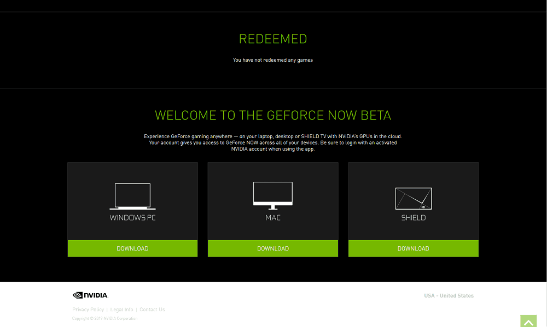
Task: Download GeForce NOW for Windows PC
Action: pos(132,248)
